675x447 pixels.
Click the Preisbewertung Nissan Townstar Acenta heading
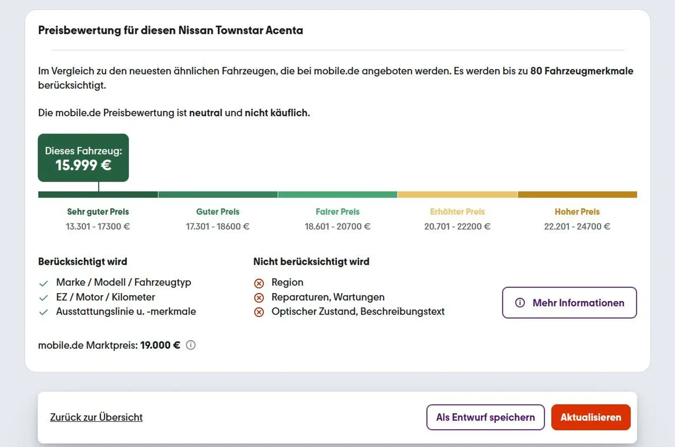(x=171, y=31)
